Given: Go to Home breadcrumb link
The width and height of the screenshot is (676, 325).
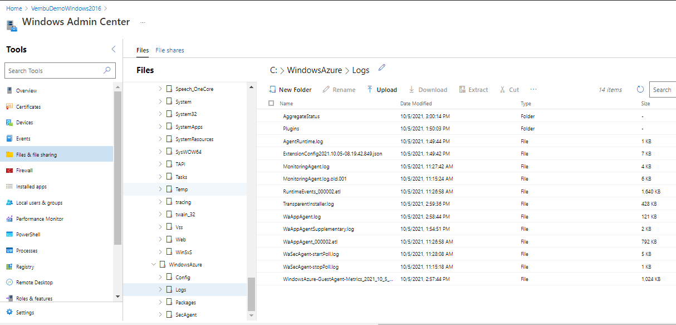Looking at the screenshot, I should click(14, 8).
